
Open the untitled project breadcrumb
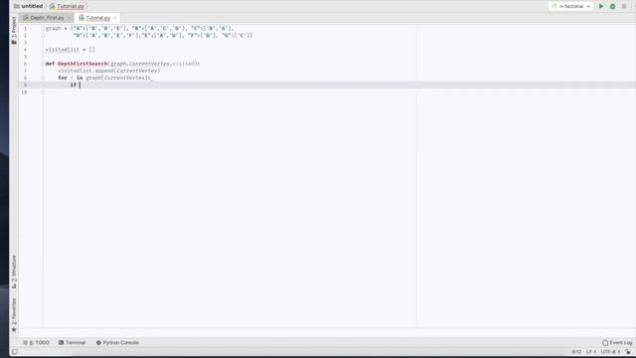point(29,6)
